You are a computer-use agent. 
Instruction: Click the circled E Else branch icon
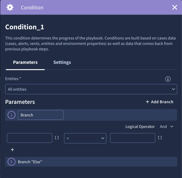[11, 162]
